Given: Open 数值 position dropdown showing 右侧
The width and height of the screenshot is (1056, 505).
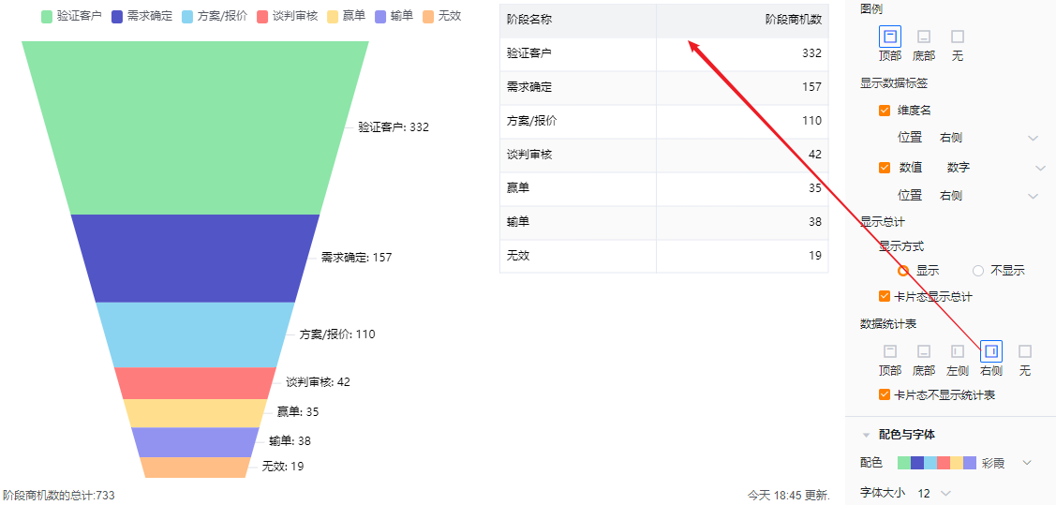Looking at the screenshot, I should (989, 196).
